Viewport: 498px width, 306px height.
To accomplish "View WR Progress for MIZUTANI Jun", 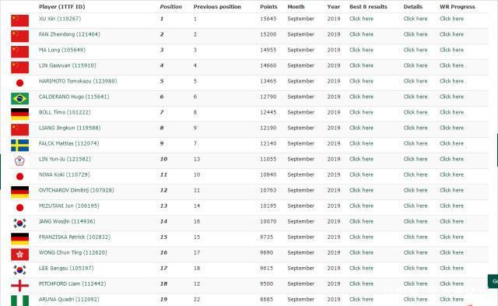I will [x=451, y=206].
